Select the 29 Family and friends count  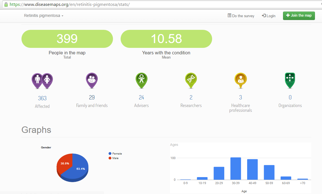pyautogui.click(x=92, y=97)
